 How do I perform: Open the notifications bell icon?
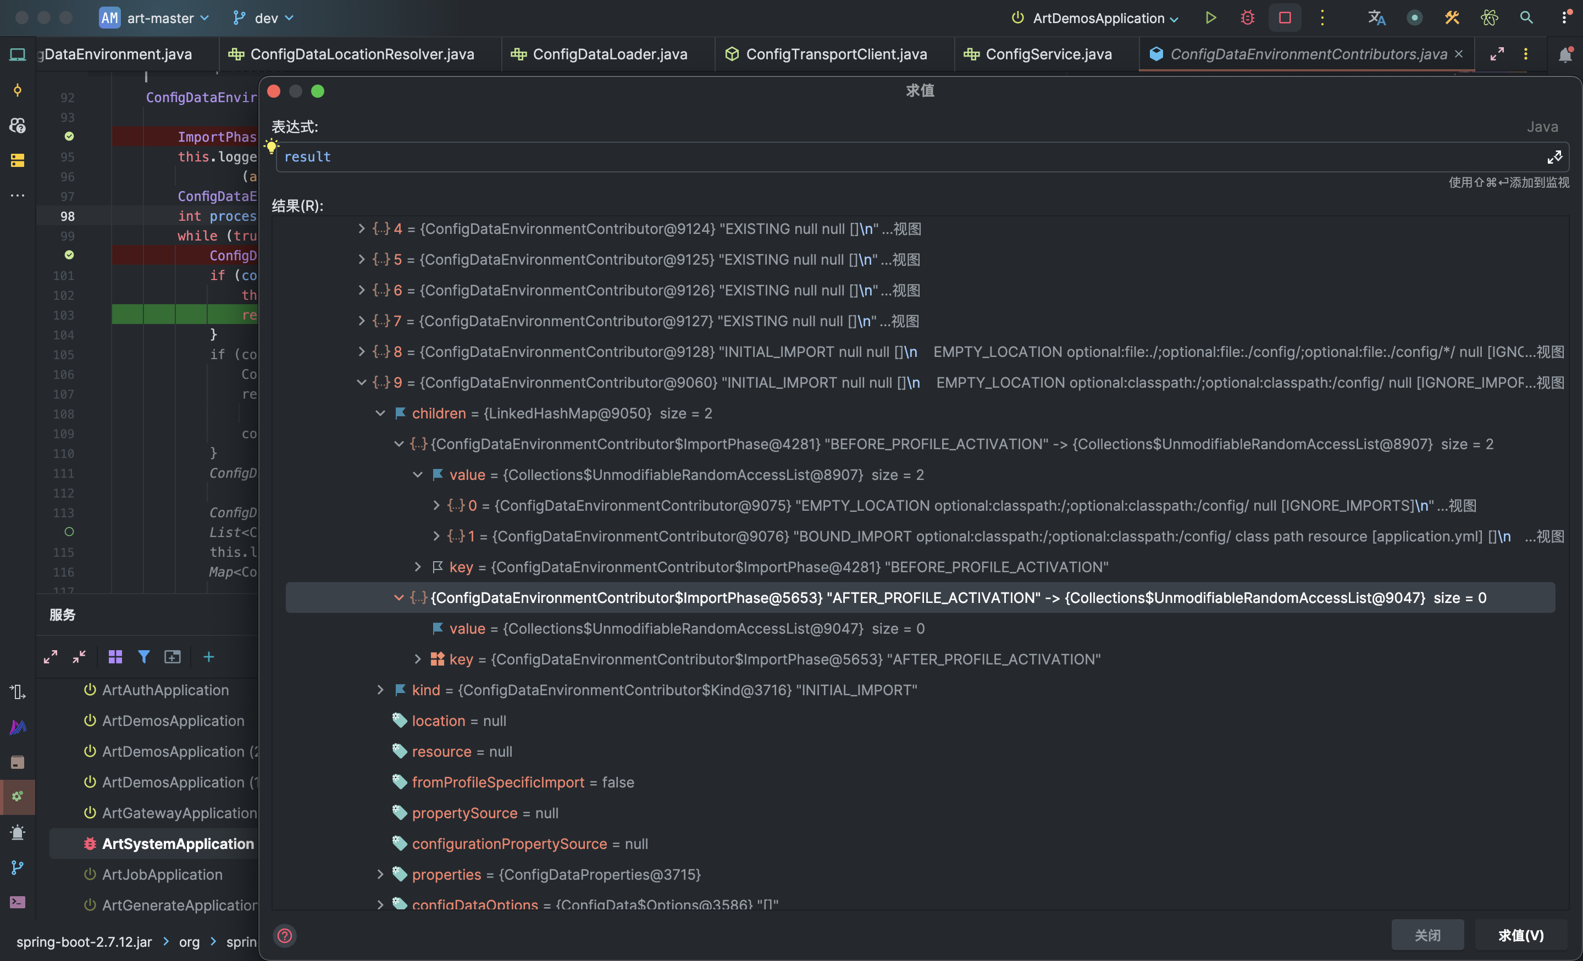click(1565, 54)
